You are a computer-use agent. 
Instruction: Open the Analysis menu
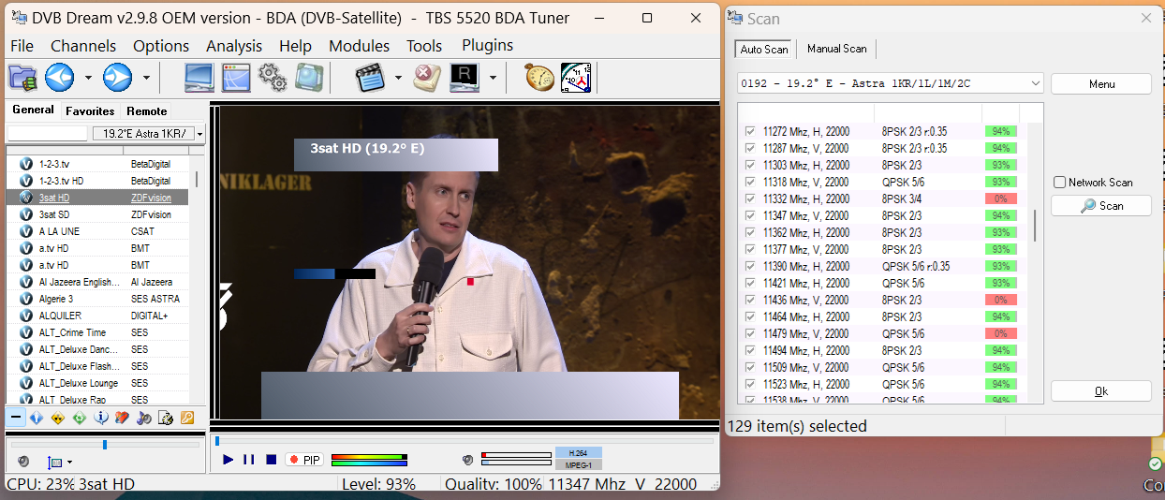(x=234, y=46)
